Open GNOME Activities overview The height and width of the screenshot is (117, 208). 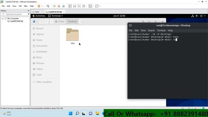pos(39,16)
